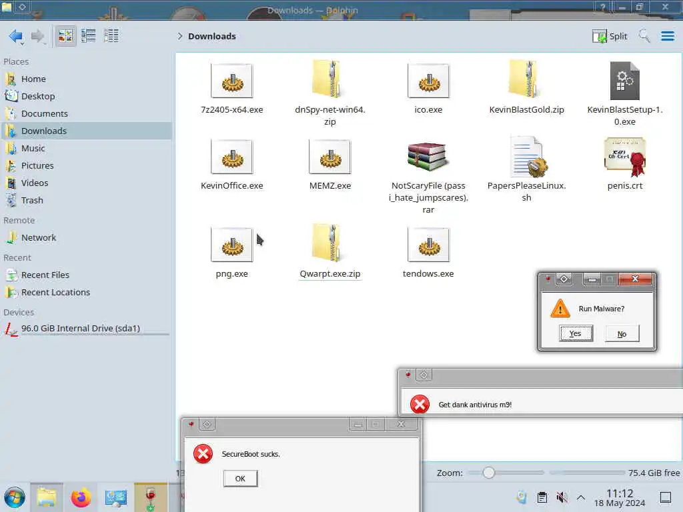Click the grey forward arrow
Screen dimensions: 683x512
[38, 36]
